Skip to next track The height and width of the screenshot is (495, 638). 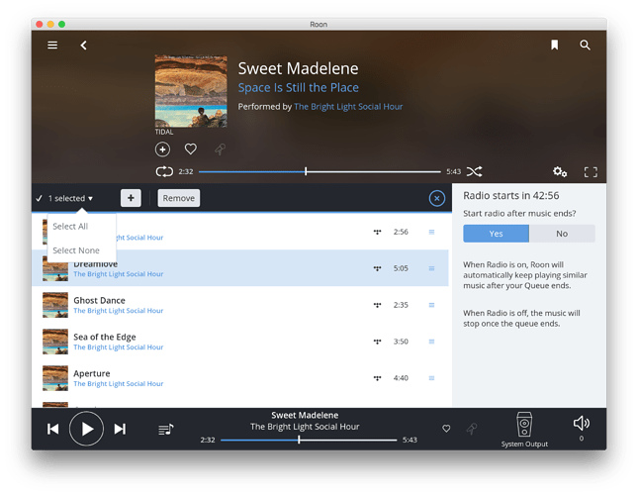pos(120,429)
